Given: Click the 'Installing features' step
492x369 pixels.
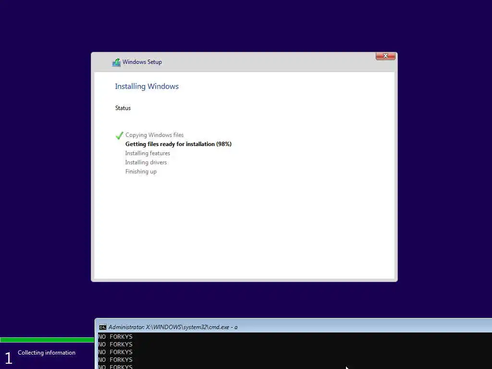Looking at the screenshot, I should click(x=148, y=153).
